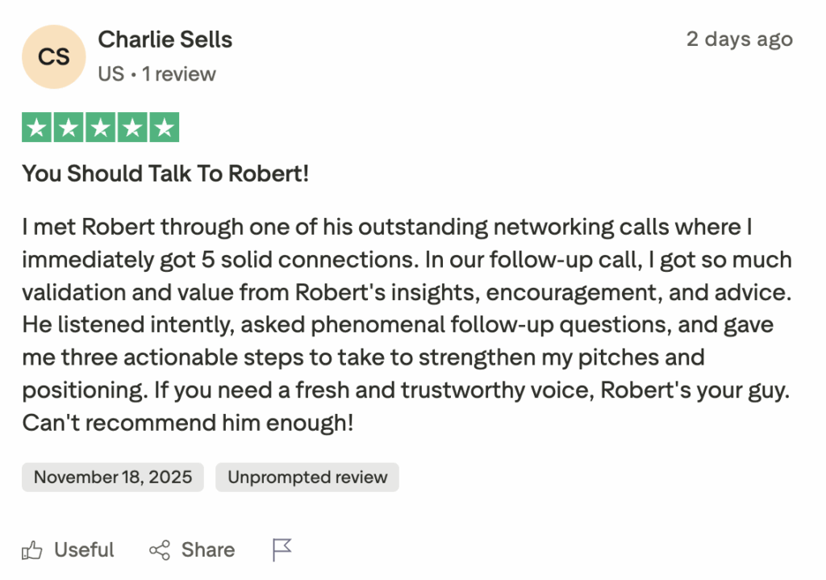Screen dimensions: 826x580
Task: Click the third green star
Action: click(x=100, y=127)
